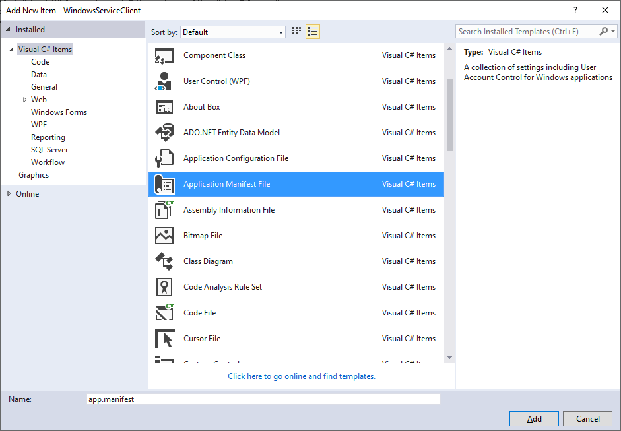
Task: Click the Cancel button
Action: [x=588, y=418]
